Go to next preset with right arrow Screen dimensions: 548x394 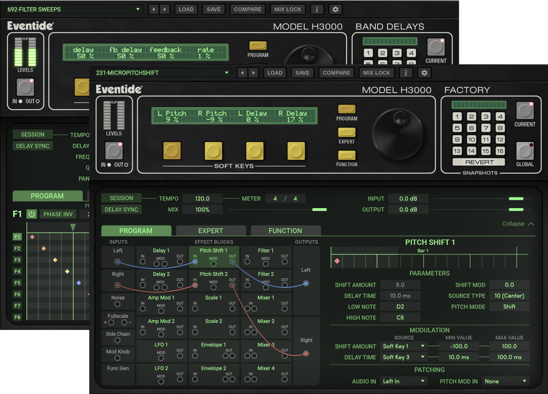[254, 73]
